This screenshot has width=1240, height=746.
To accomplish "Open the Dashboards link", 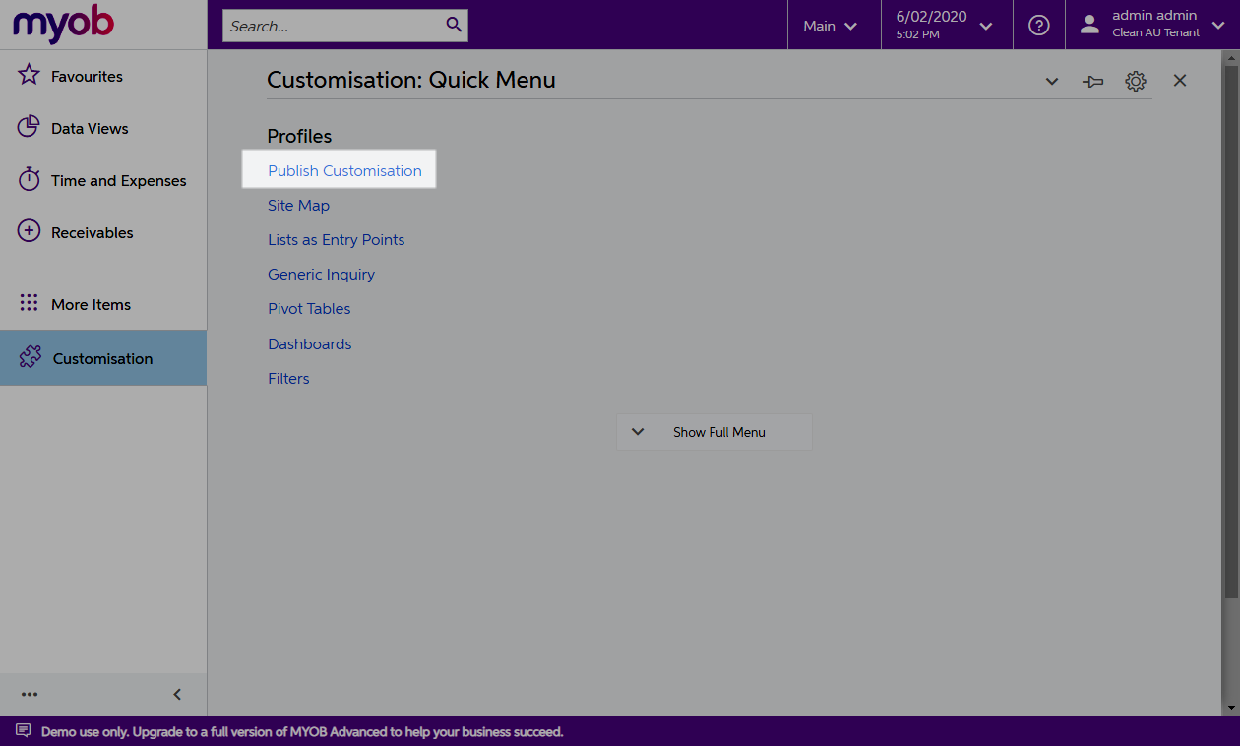I will point(309,343).
